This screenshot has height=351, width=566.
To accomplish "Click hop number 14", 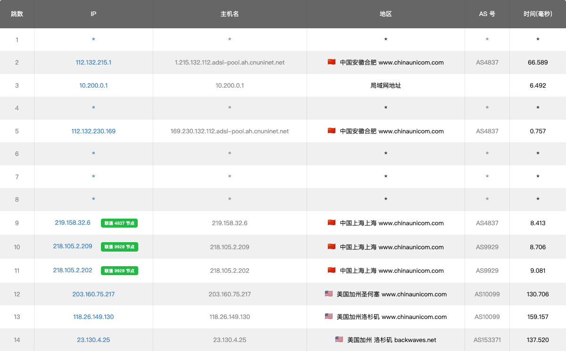I will point(17,340).
